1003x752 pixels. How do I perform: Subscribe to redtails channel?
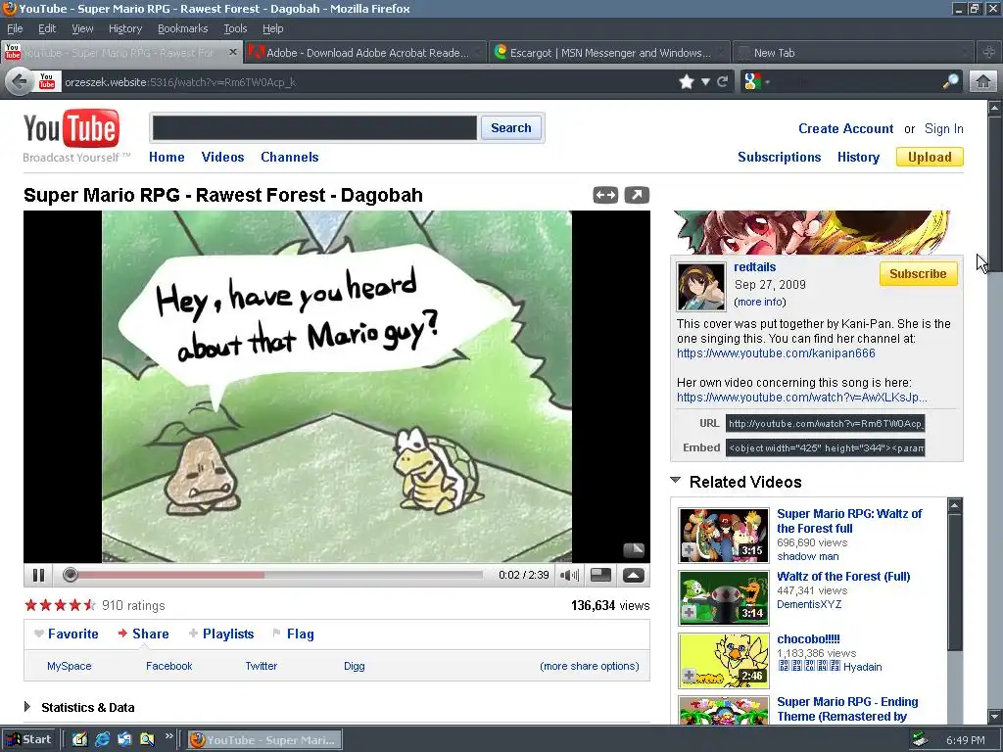(x=918, y=274)
